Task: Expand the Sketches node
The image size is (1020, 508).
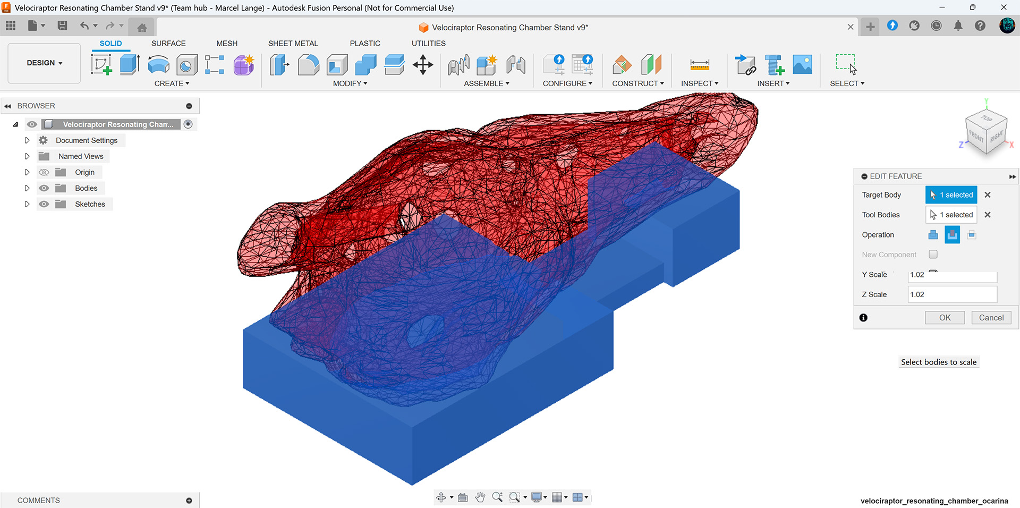Action: [x=27, y=204]
